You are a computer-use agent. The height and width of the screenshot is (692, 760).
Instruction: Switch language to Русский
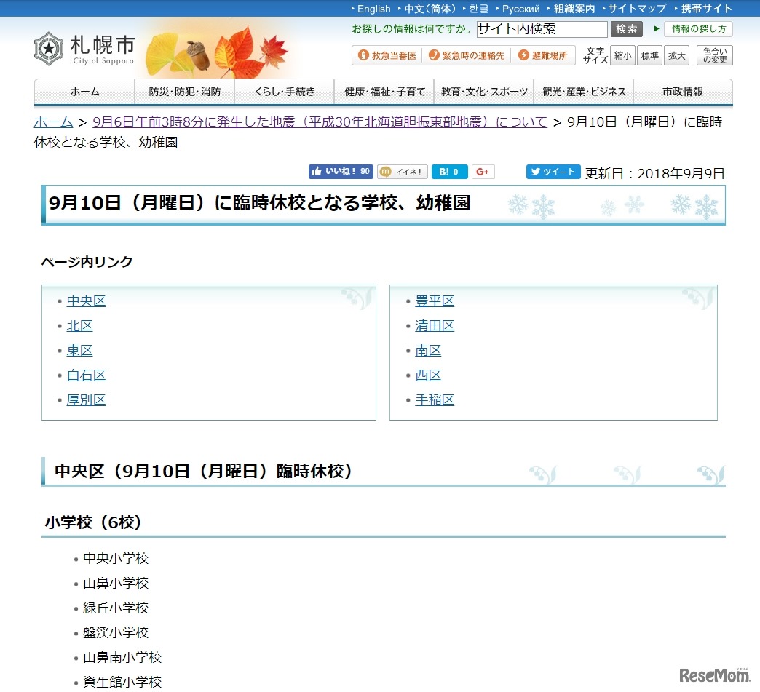pyautogui.click(x=520, y=9)
